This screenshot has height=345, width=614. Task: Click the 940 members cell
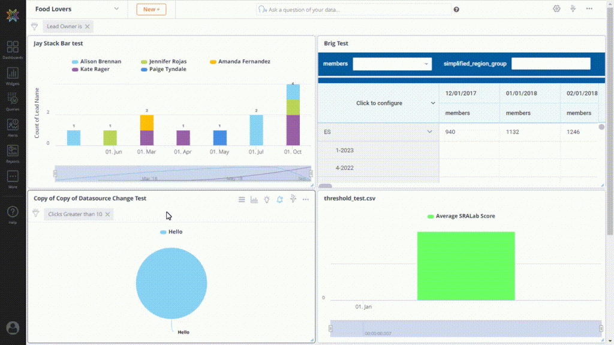pos(469,132)
